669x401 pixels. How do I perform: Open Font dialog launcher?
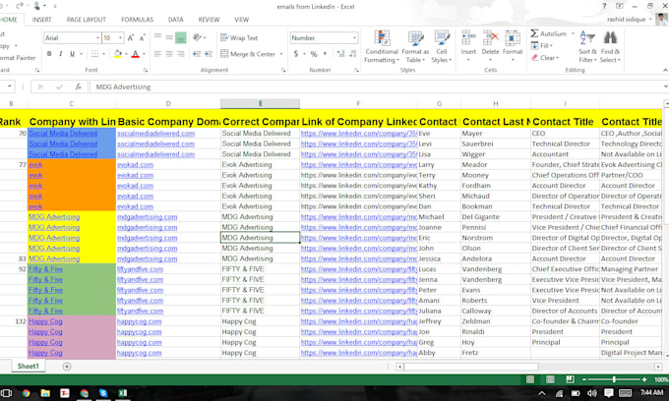pyautogui.click(x=146, y=71)
